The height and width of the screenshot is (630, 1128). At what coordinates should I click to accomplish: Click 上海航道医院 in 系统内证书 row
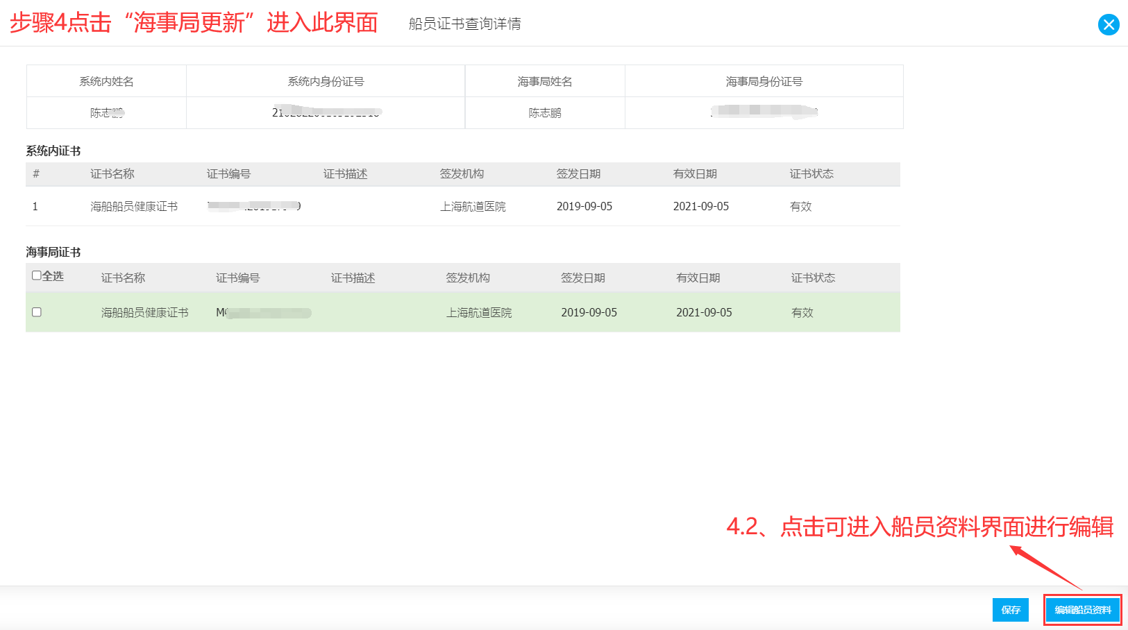[473, 206]
